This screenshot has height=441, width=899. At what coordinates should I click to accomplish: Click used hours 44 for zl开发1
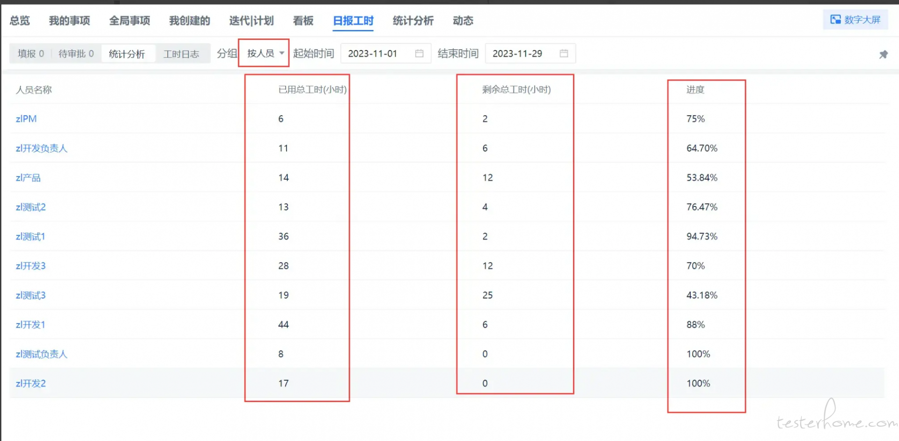(283, 325)
